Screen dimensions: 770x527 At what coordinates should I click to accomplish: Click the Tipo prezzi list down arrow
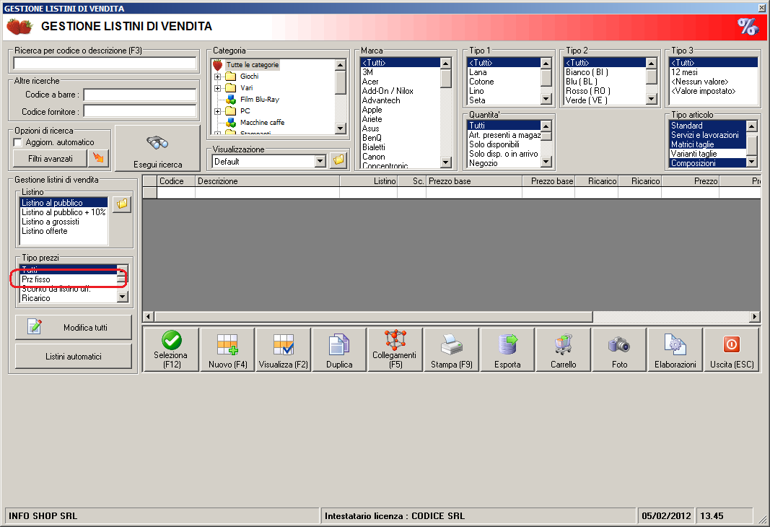click(x=122, y=297)
